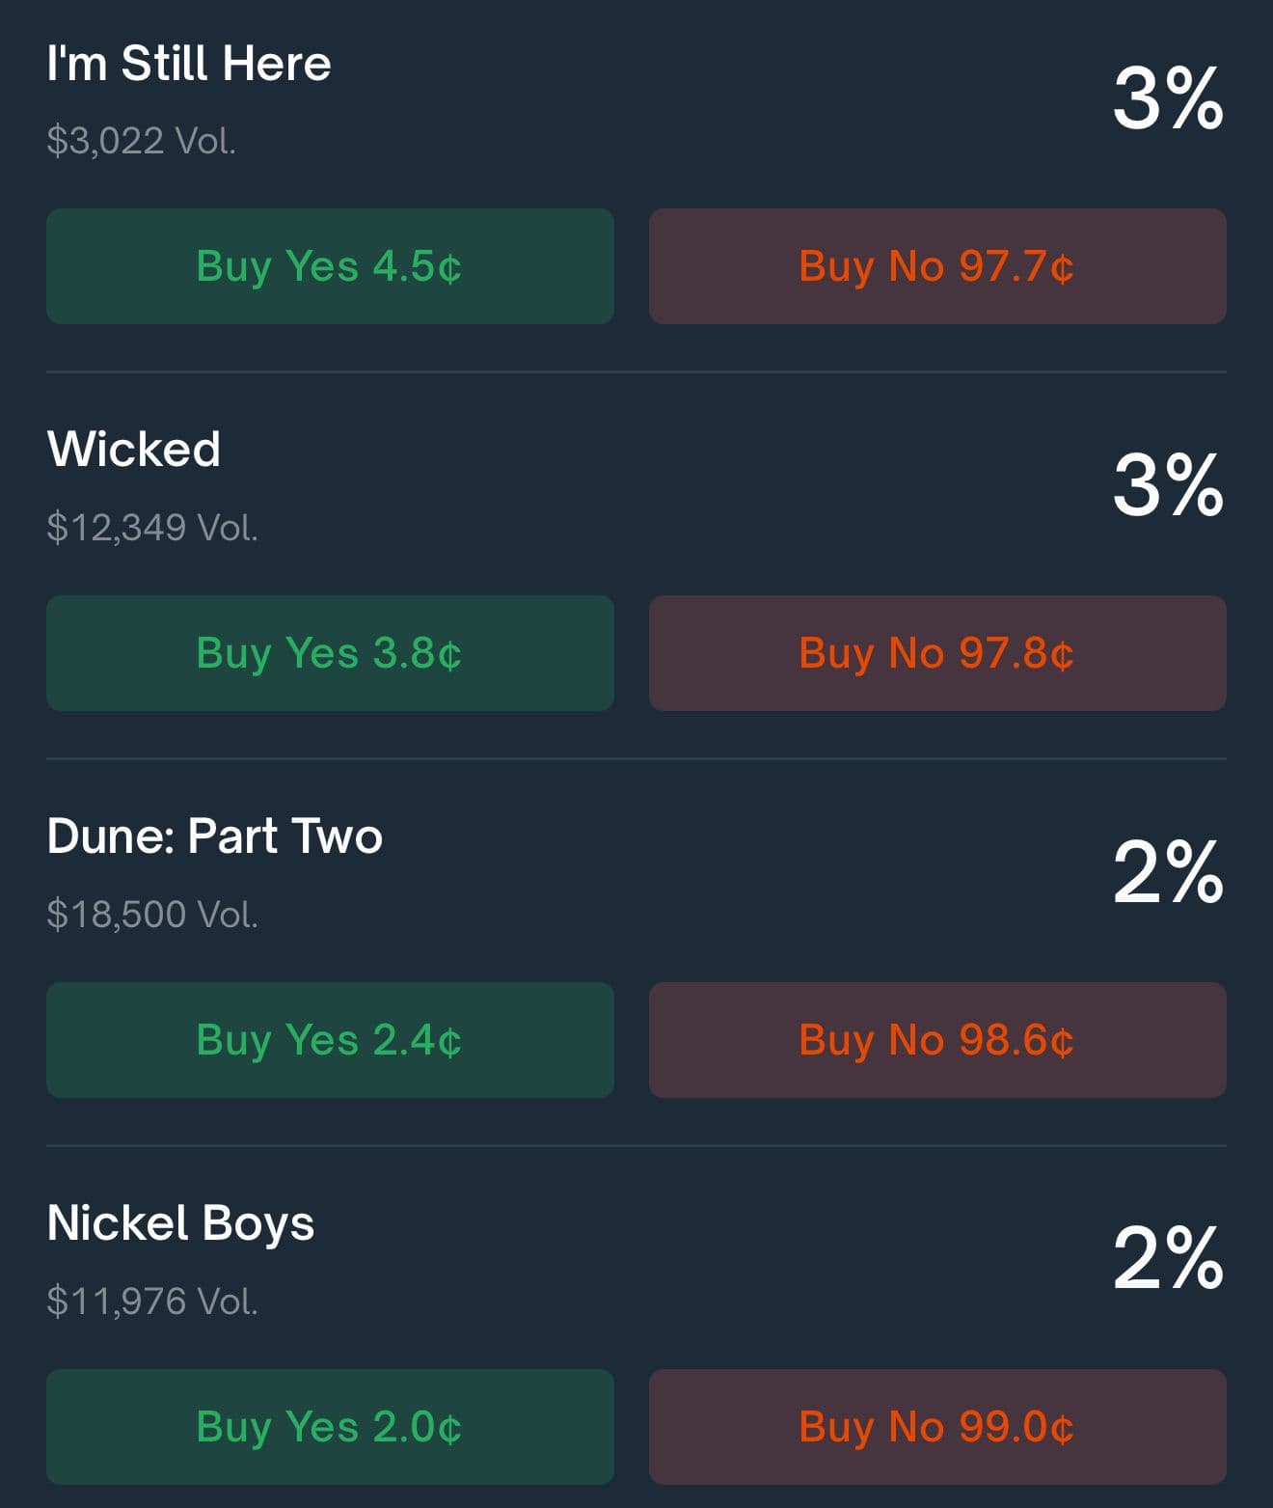The height and width of the screenshot is (1508, 1273).
Task: Buy Yes on Dune: Part Two at 2.4¢
Action: [330, 1040]
